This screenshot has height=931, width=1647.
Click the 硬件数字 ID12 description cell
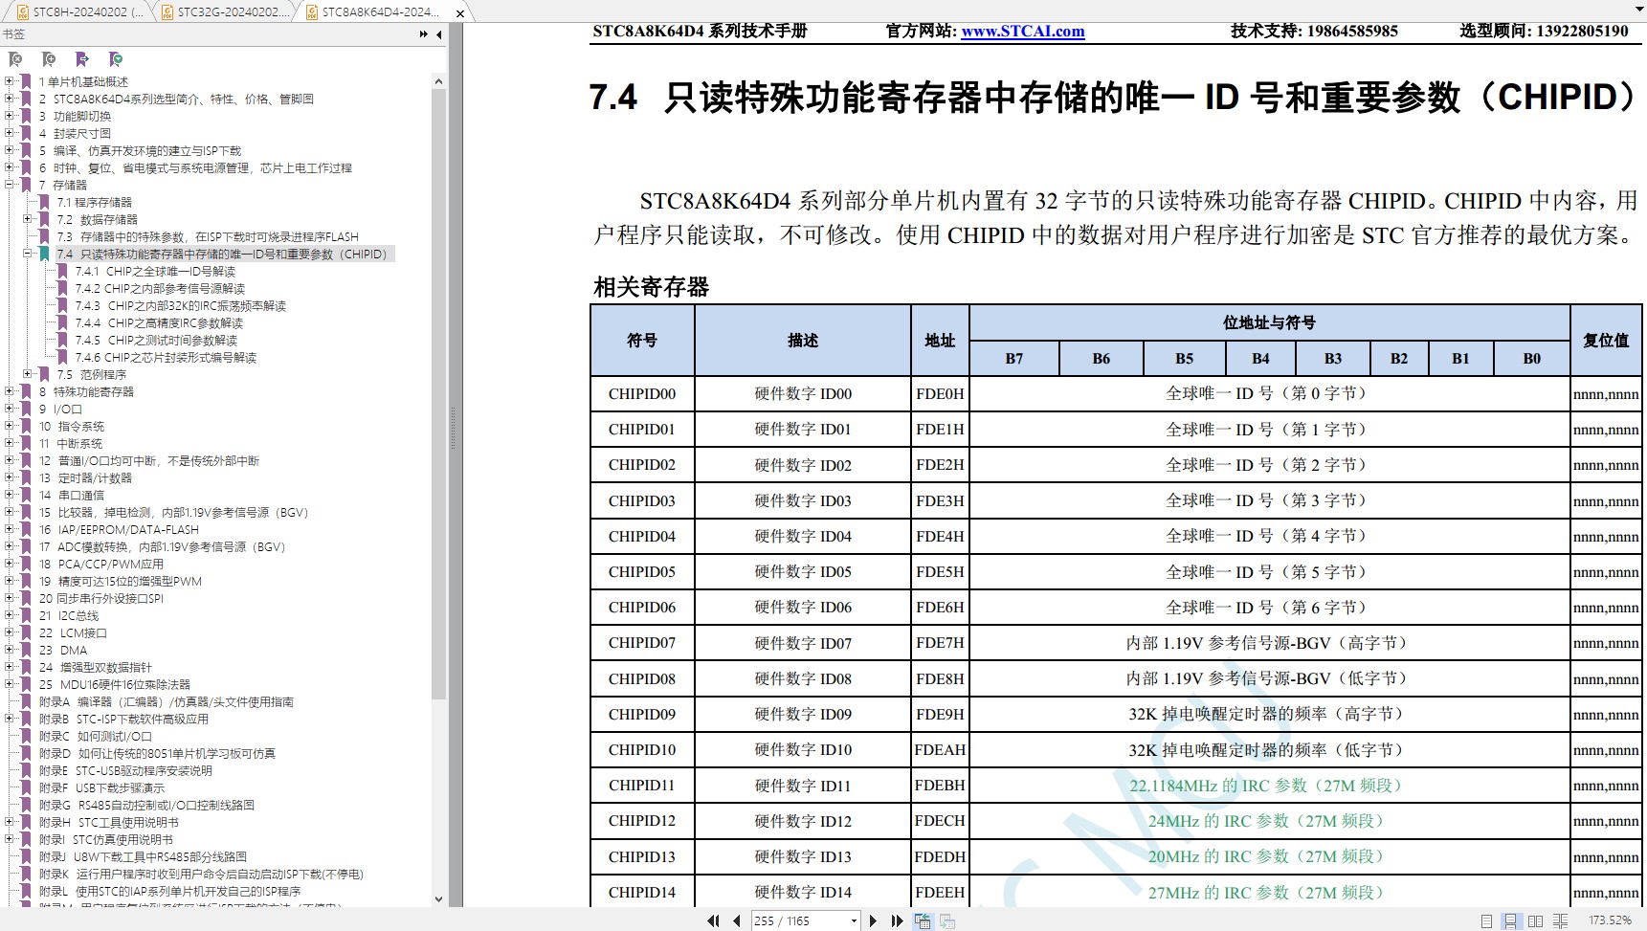point(803,821)
